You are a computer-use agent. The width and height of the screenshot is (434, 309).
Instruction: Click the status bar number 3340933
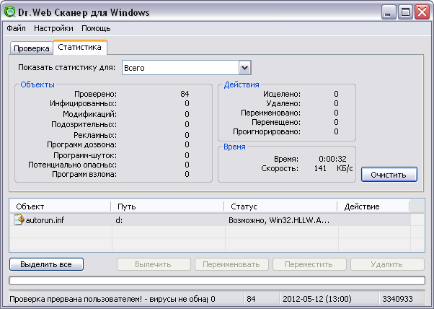pos(397,299)
